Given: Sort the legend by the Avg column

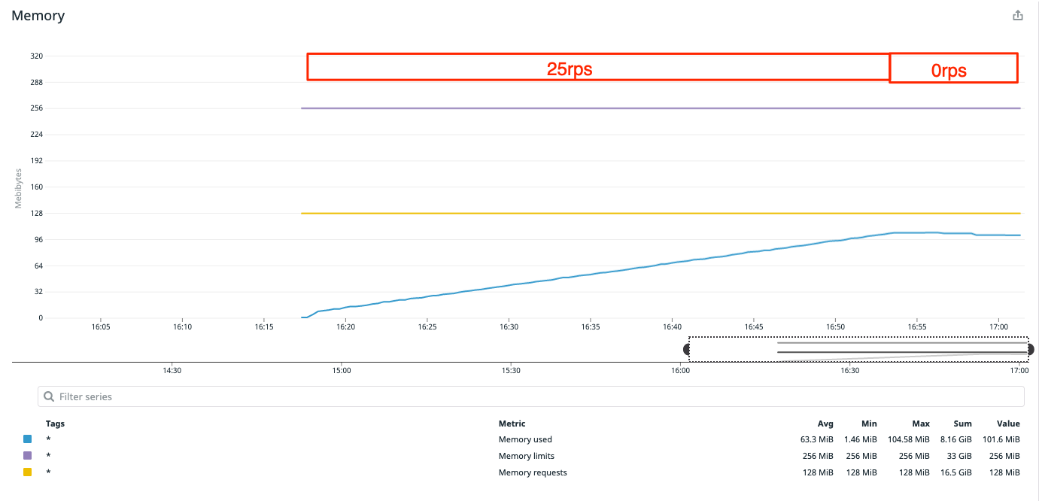Looking at the screenshot, I should [825, 424].
